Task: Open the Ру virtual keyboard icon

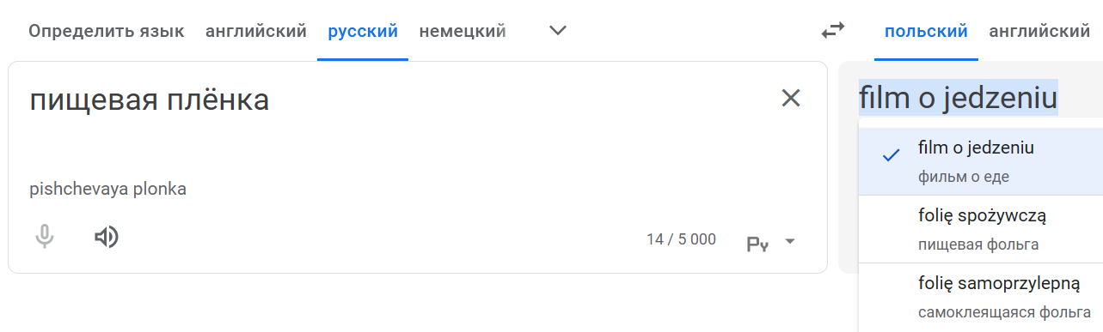Action: click(757, 243)
